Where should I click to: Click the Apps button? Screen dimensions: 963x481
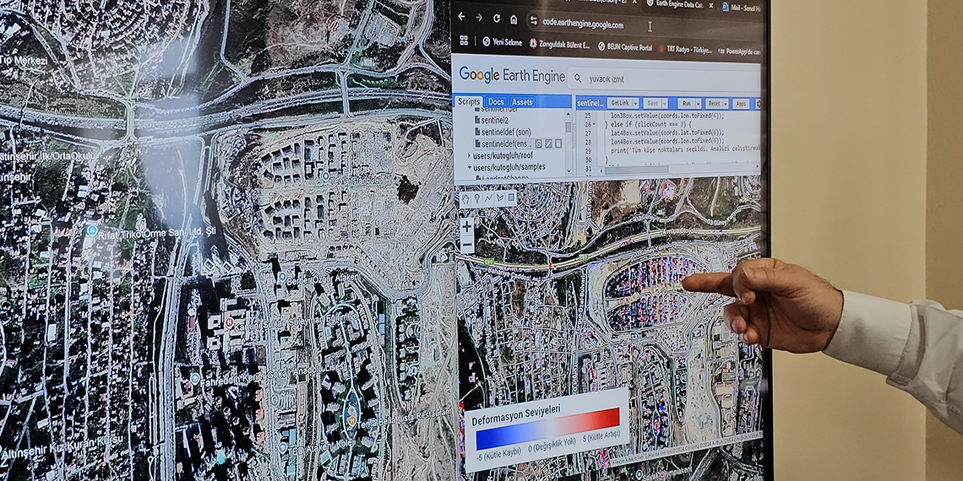pos(741,103)
